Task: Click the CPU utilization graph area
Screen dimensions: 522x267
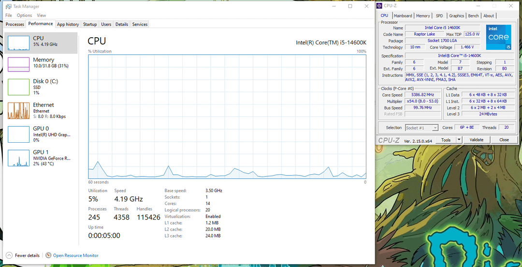Action: [227, 117]
